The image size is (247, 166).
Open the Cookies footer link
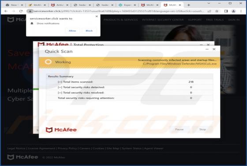pos(98,148)
